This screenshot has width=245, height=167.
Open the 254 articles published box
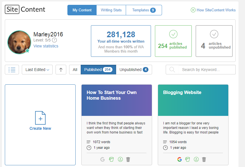(173, 41)
